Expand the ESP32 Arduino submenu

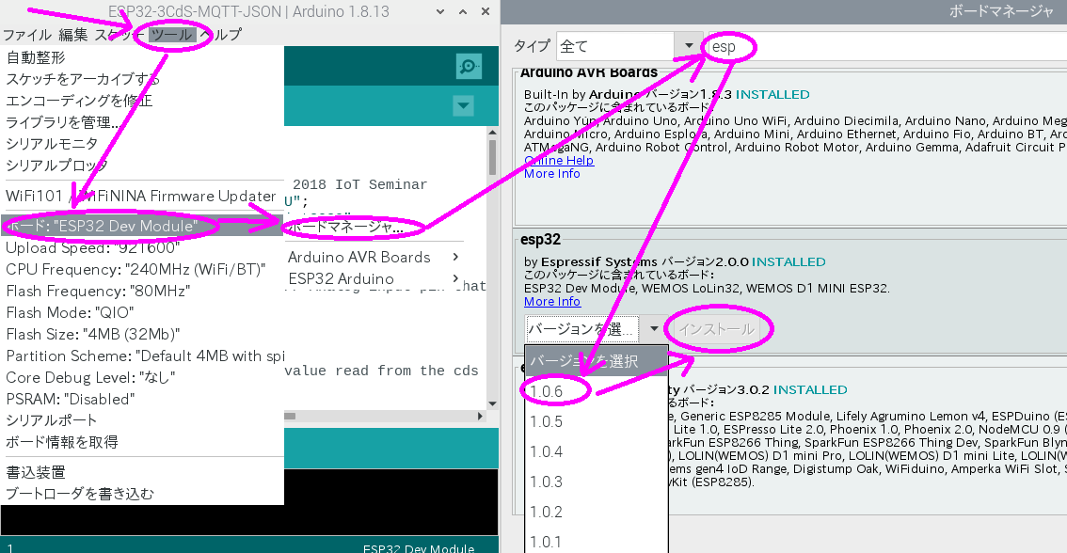tap(374, 279)
